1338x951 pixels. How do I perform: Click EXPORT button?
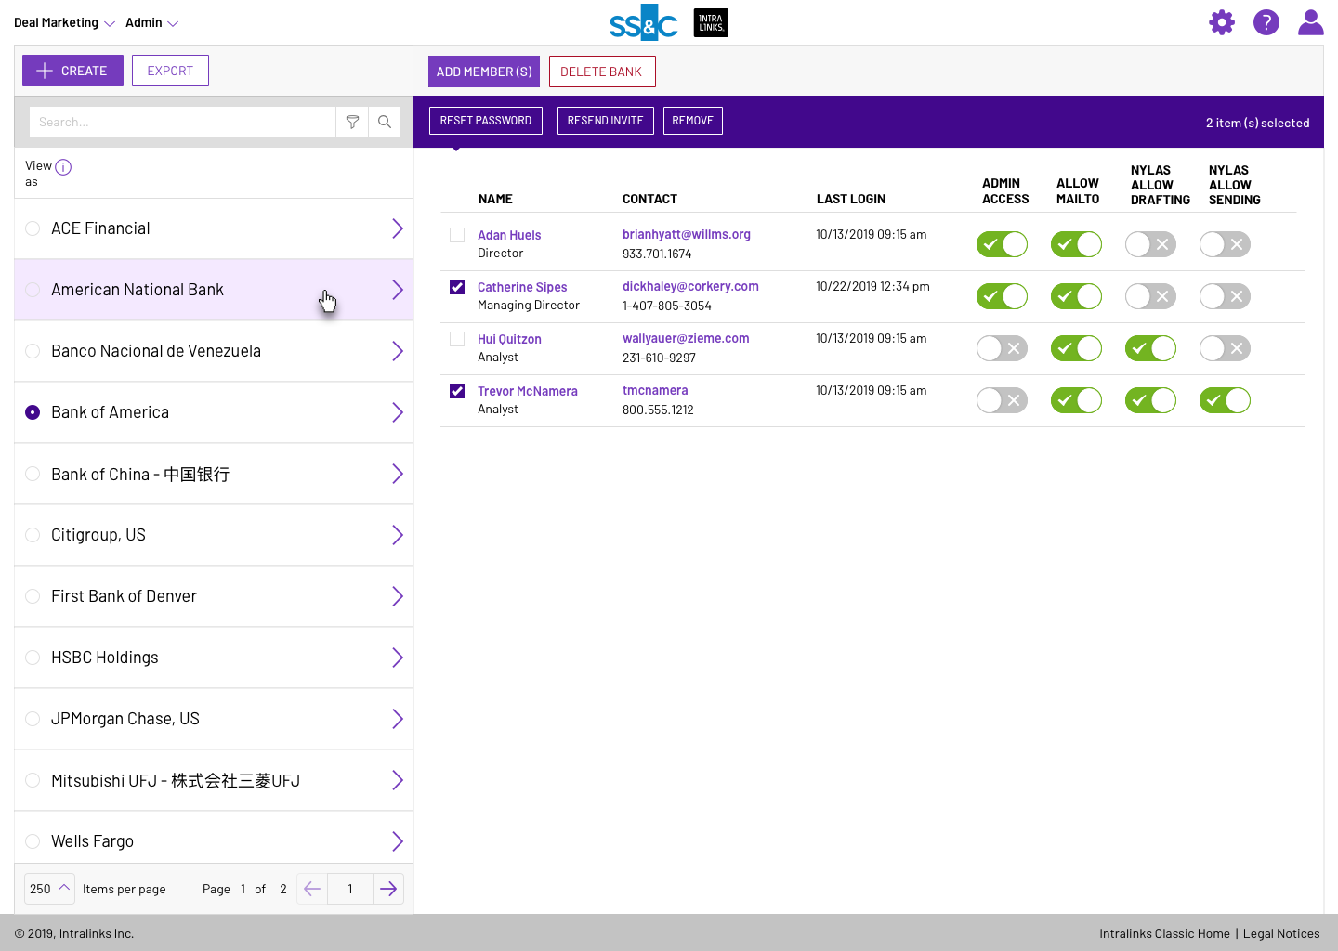pyautogui.click(x=170, y=71)
